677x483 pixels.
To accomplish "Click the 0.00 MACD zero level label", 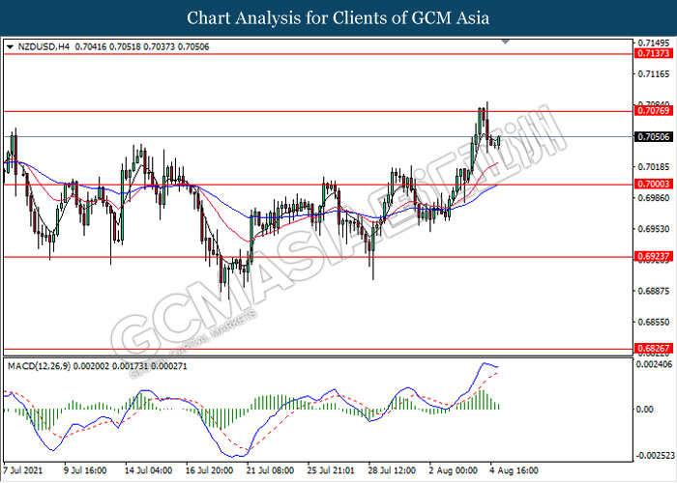I will [645, 410].
